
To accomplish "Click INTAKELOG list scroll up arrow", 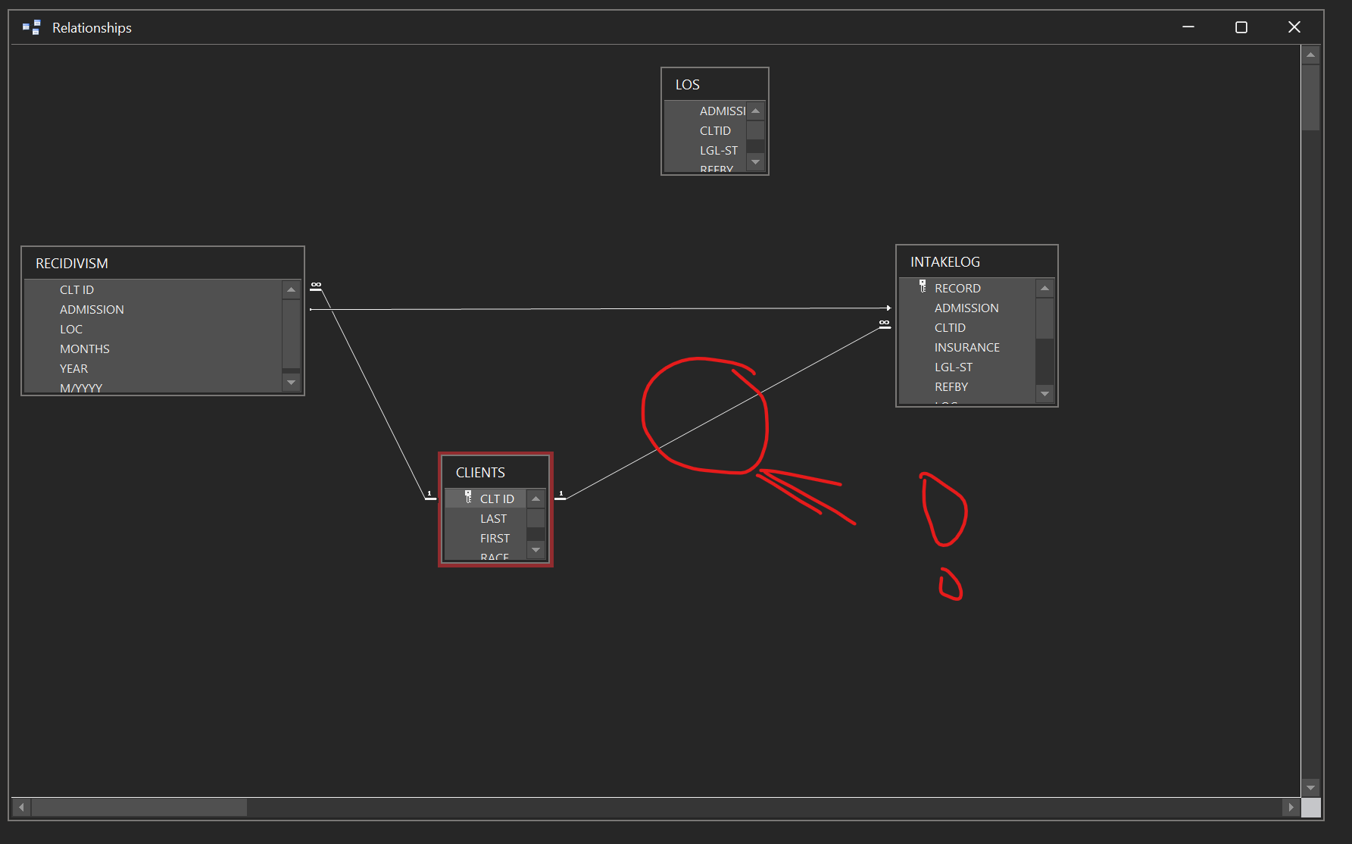I will click(x=1045, y=289).
